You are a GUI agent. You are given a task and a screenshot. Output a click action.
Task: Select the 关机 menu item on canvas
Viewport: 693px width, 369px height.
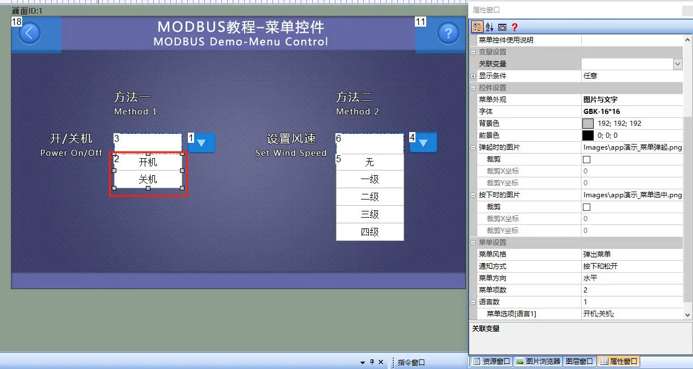tap(148, 180)
